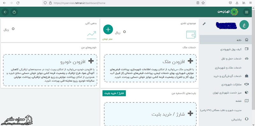Toggle the hamburger sidebar menu in header
This screenshot has height=126, width=255.
click(x=247, y=12)
